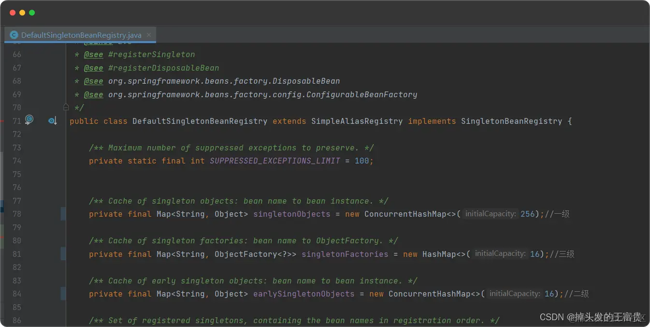Click line number 81 in the gutter

(17, 254)
